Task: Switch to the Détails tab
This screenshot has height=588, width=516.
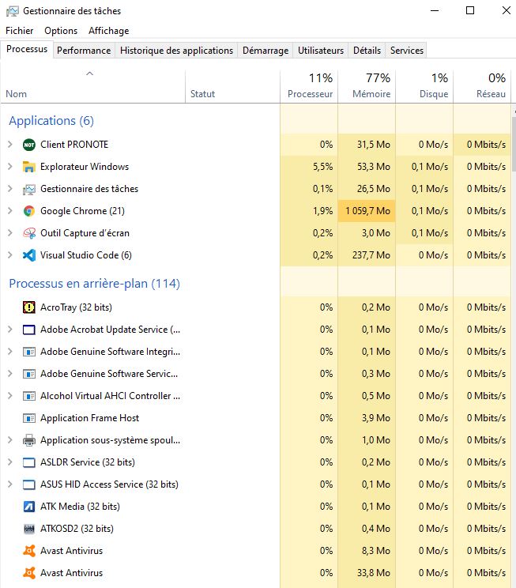Action: tap(367, 51)
